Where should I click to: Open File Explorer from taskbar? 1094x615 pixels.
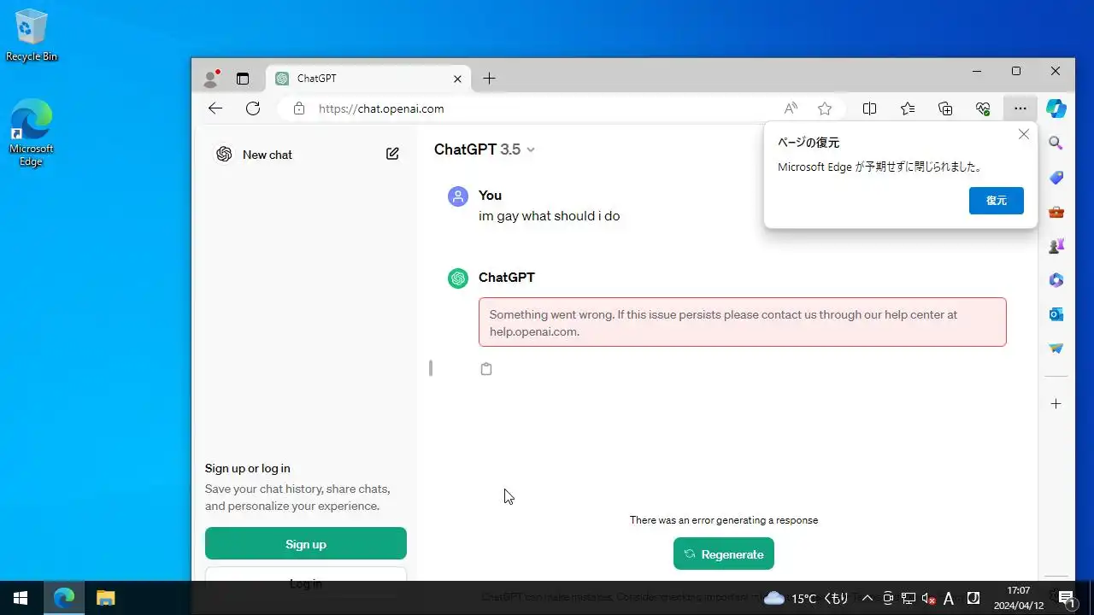point(105,598)
